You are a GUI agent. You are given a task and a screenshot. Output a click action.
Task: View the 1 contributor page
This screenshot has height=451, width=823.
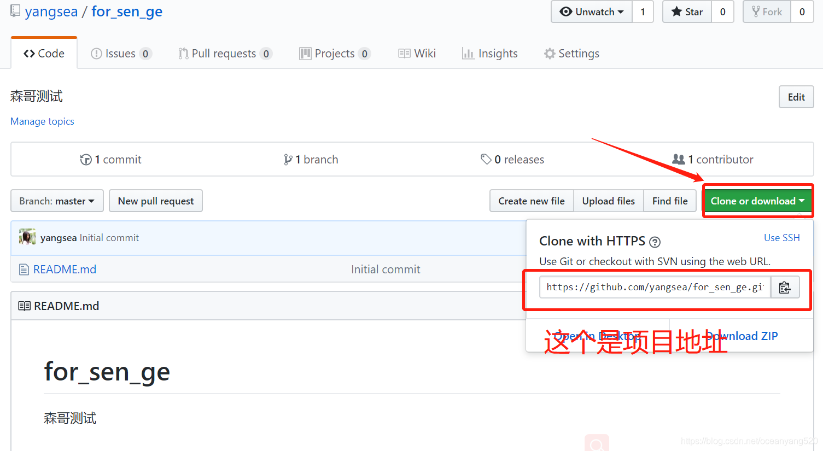click(x=713, y=160)
